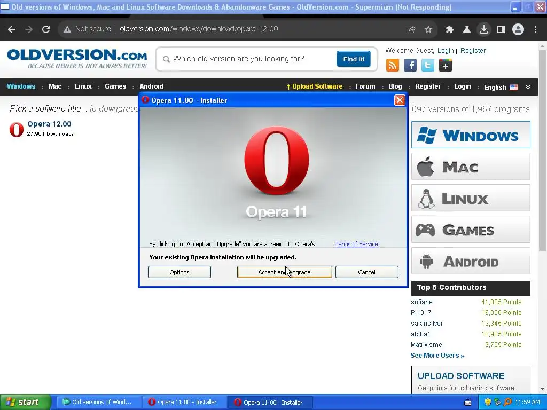Viewport: 547px width, 410px height.
Task: Click the share page icon in address bar
Action: pos(411,30)
